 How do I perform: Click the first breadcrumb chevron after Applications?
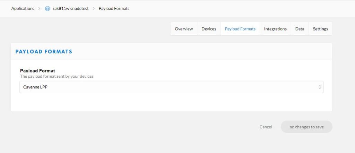tap(40, 8)
